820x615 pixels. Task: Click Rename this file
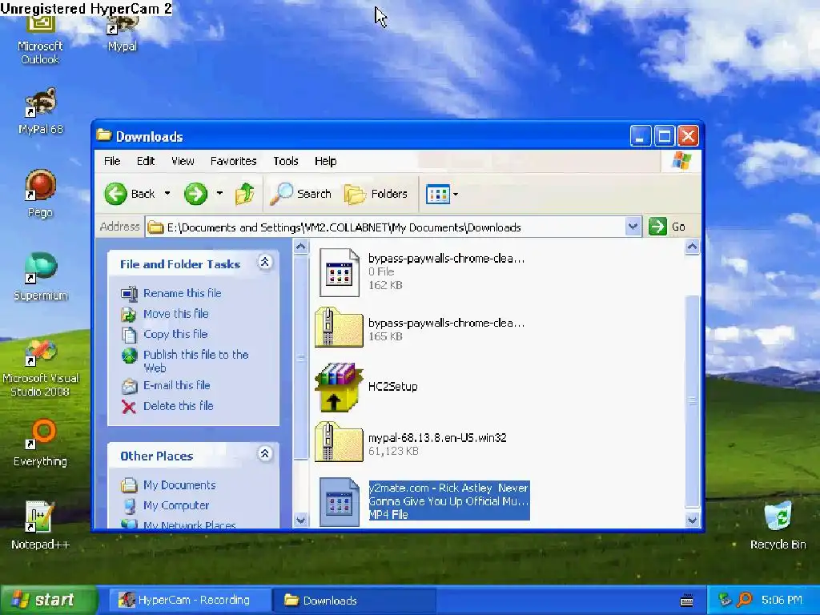tap(182, 293)
